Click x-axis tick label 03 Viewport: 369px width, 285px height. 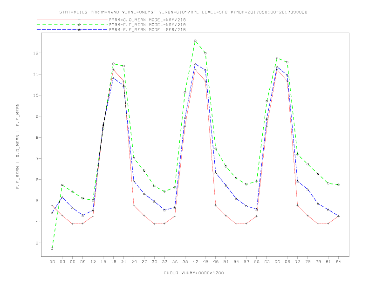62,262
